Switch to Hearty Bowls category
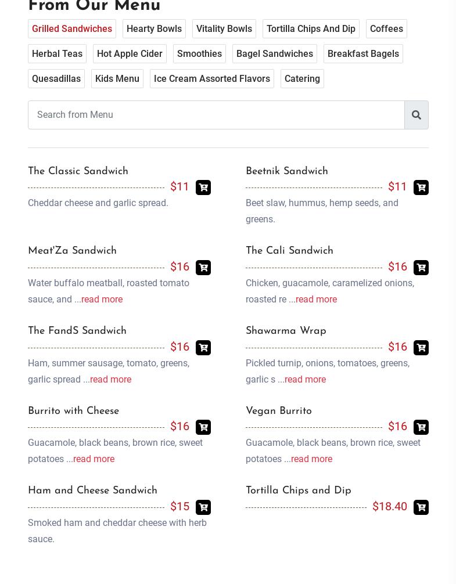 pos(155,28)
